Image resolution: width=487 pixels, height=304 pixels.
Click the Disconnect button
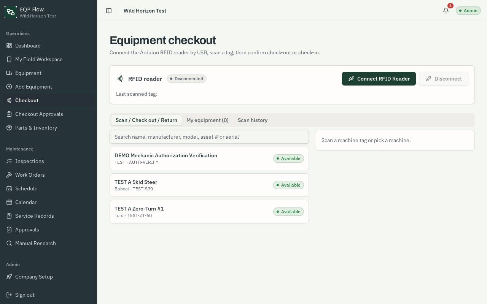click(444, 79)
